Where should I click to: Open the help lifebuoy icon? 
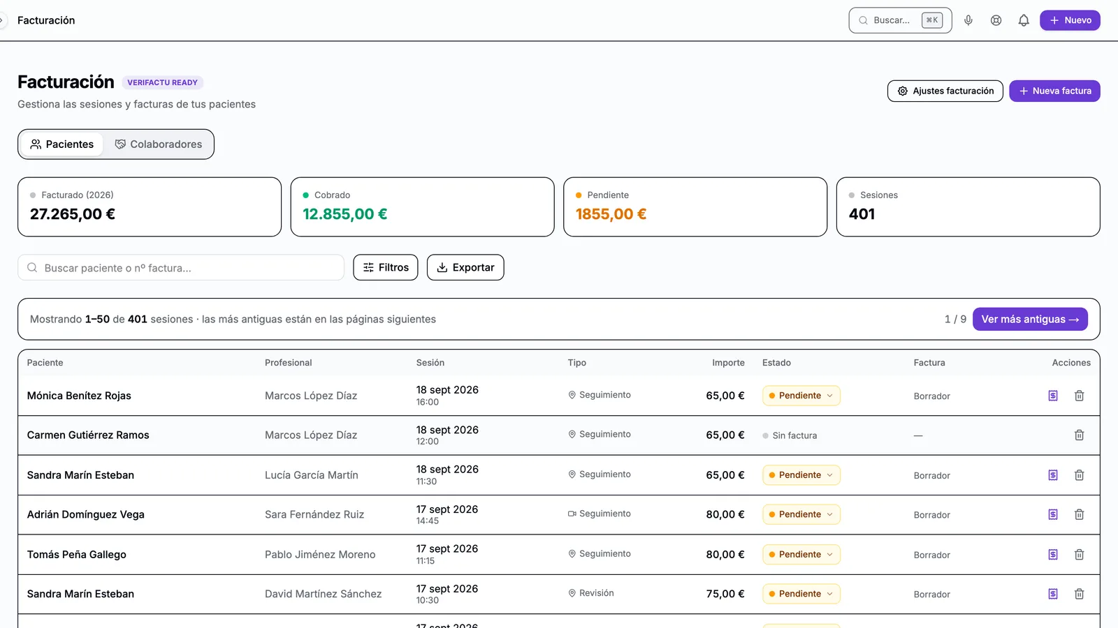996,20
